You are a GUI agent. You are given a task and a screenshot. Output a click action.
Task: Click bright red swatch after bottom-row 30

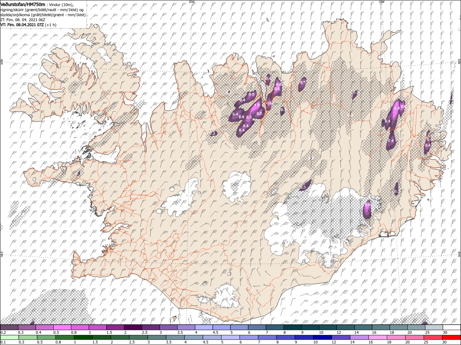tap(451, 337)
